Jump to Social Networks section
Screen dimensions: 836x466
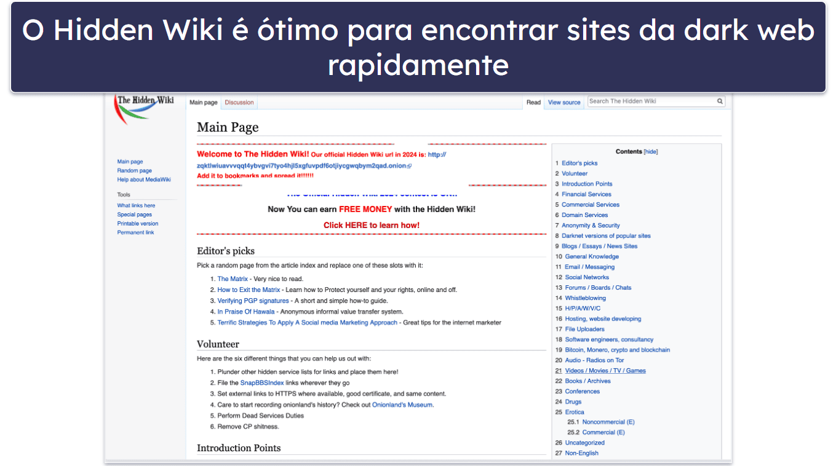pyautogui.click(x=587, y=277)
